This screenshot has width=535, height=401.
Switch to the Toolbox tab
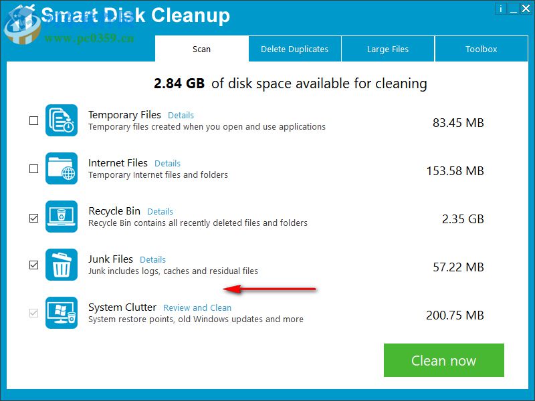(481, 49)
